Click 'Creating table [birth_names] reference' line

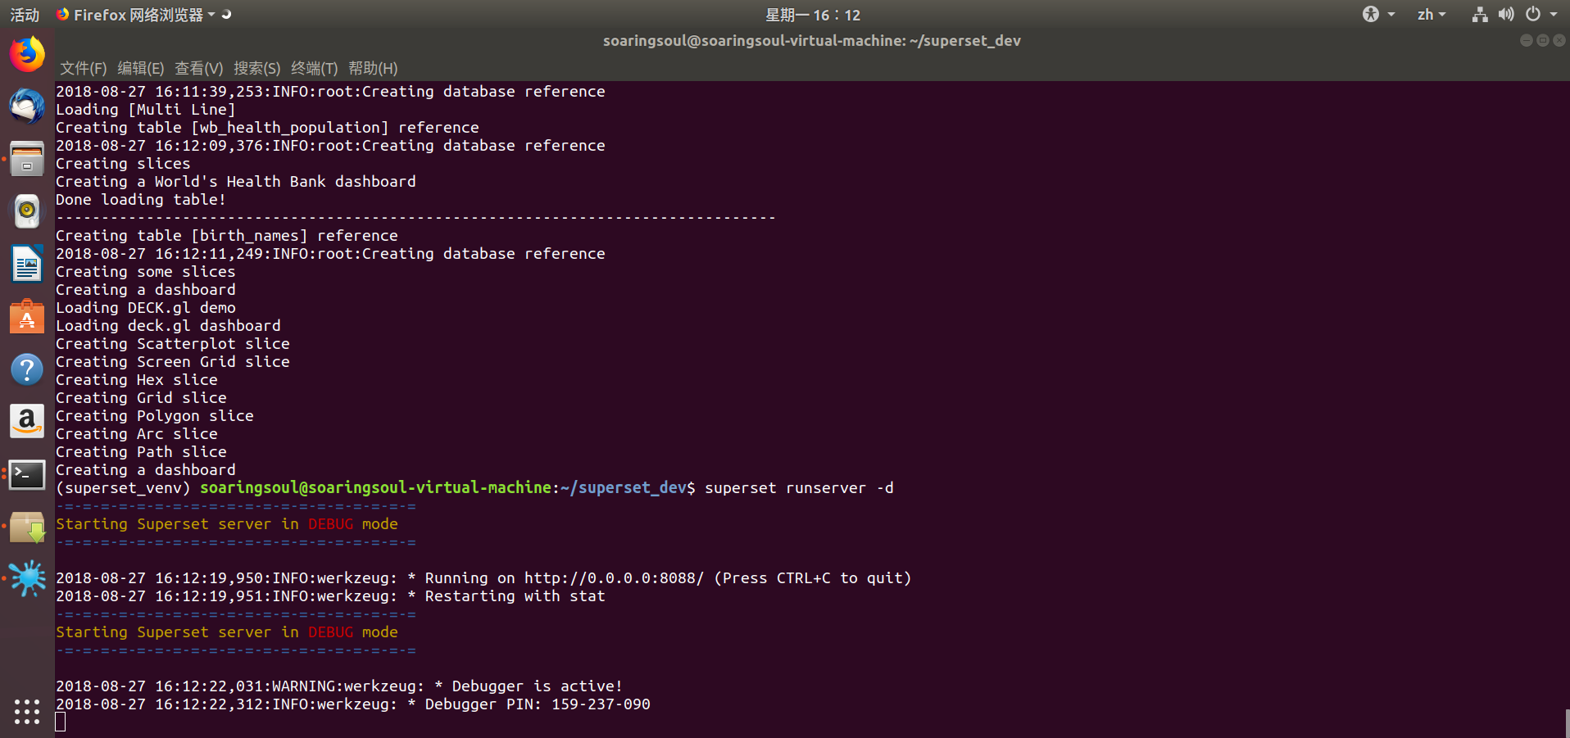(x=227, y=236)
